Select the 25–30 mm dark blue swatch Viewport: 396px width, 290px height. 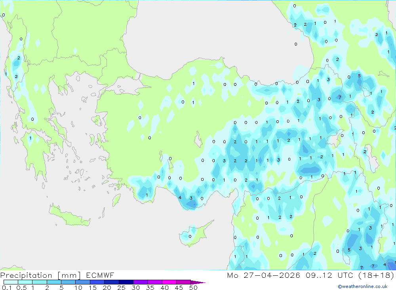pos(126,282)
